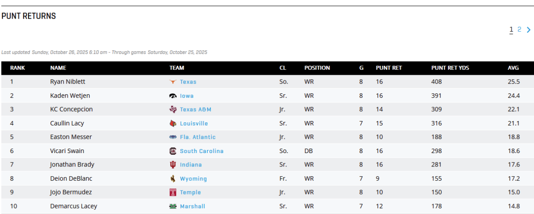Click the Indiana Hoosiers logo icon
Screen dimensions: 534x214
pyautogui.click(x=173, y=165)
